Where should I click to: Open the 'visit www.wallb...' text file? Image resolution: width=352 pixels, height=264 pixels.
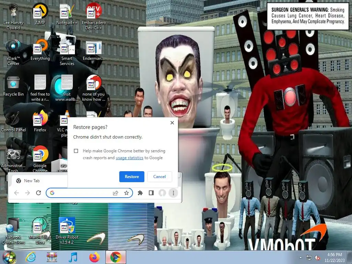67,88
